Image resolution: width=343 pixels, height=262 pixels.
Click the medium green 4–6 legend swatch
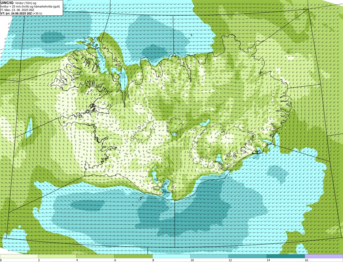click(95, 256)
